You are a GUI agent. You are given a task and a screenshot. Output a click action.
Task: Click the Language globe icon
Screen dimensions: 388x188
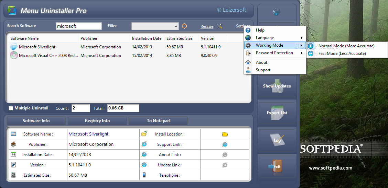click(x=248, y=38)
